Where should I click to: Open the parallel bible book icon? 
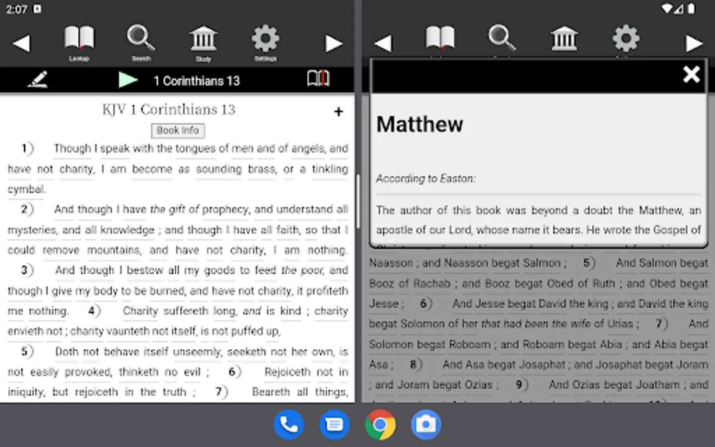318,78
